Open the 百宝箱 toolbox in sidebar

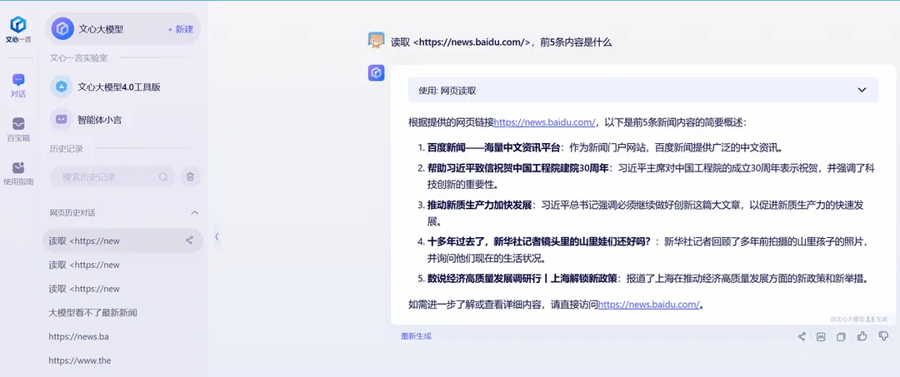click(18, 128)
